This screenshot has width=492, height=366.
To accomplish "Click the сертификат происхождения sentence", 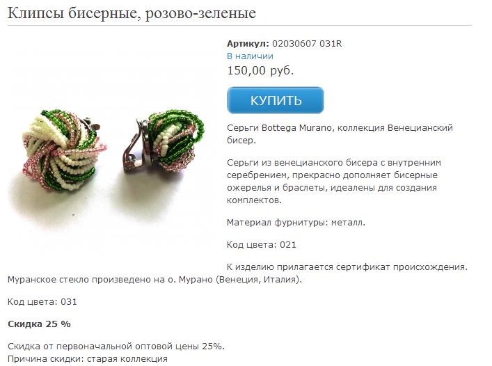I will pos(347,267).
